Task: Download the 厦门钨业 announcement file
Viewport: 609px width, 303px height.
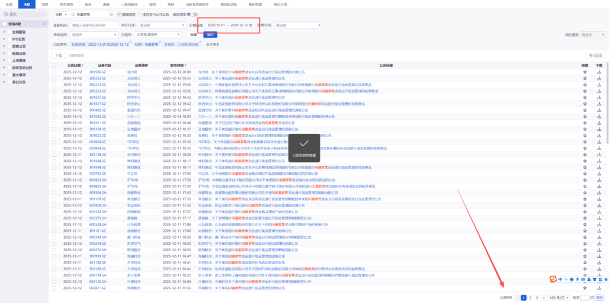Action: point(598,237)
